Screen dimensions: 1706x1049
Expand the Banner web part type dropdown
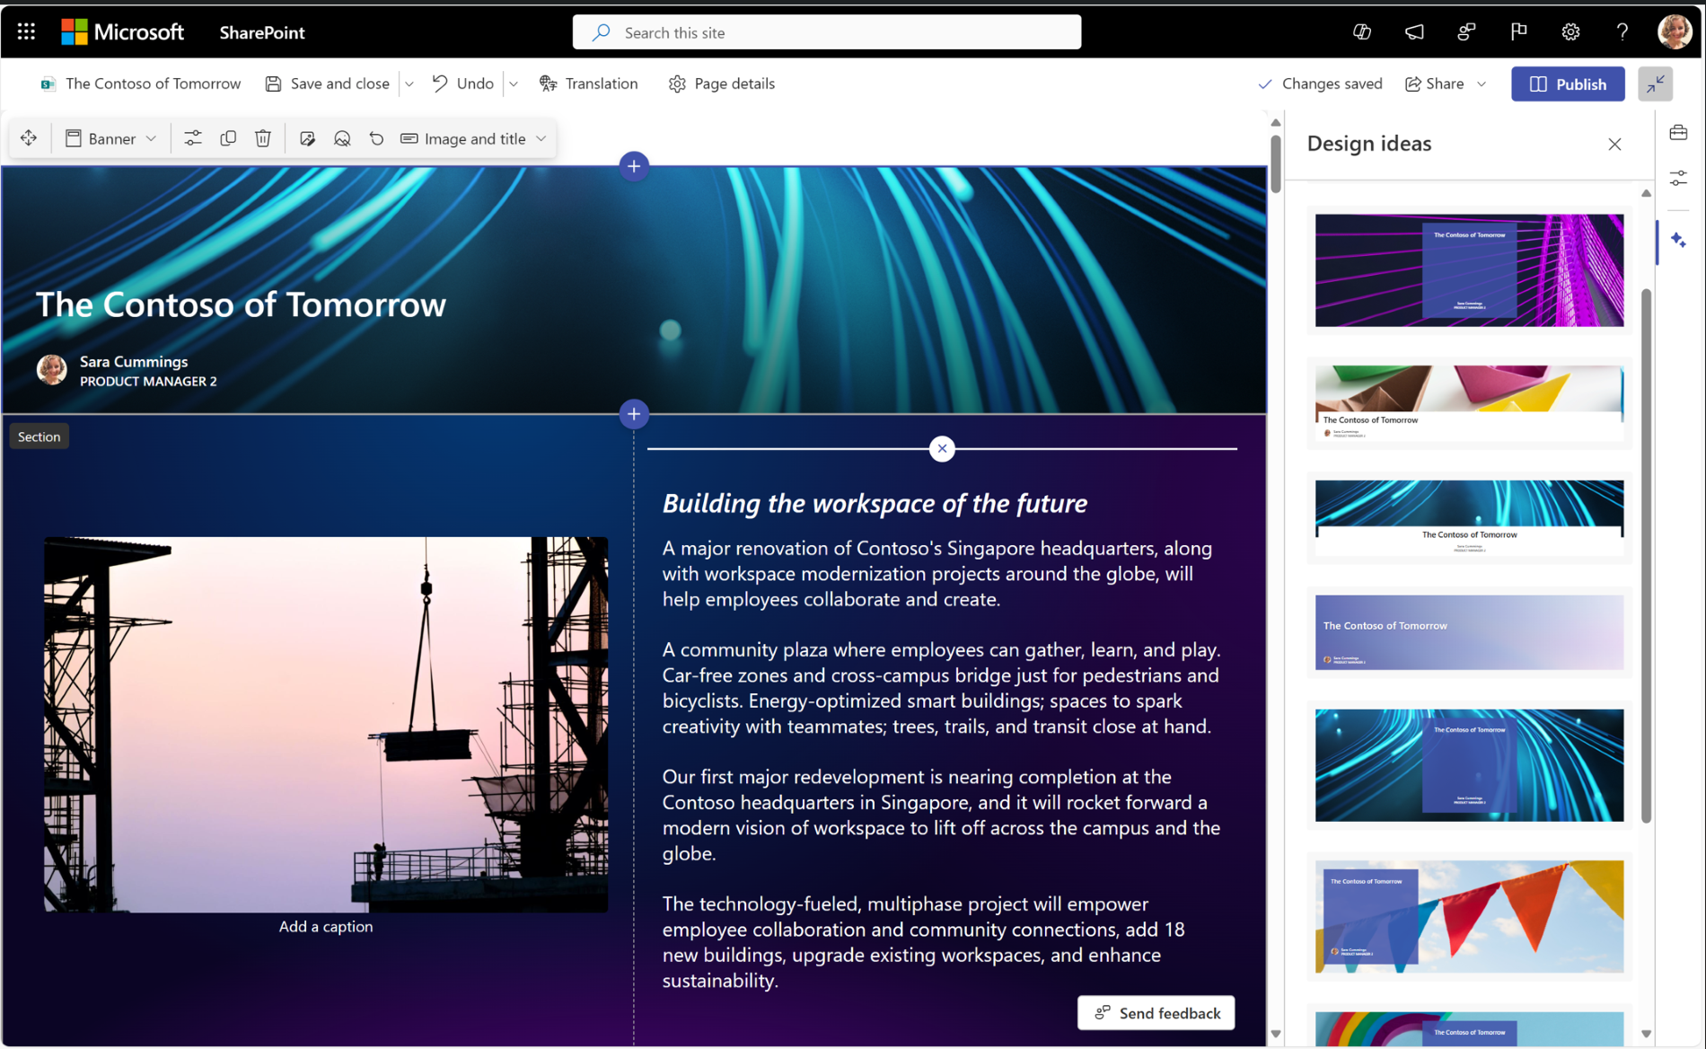(x=151, y=138)
